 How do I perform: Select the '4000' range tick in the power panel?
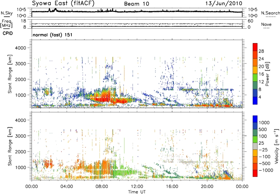click(x=20, y=48)
